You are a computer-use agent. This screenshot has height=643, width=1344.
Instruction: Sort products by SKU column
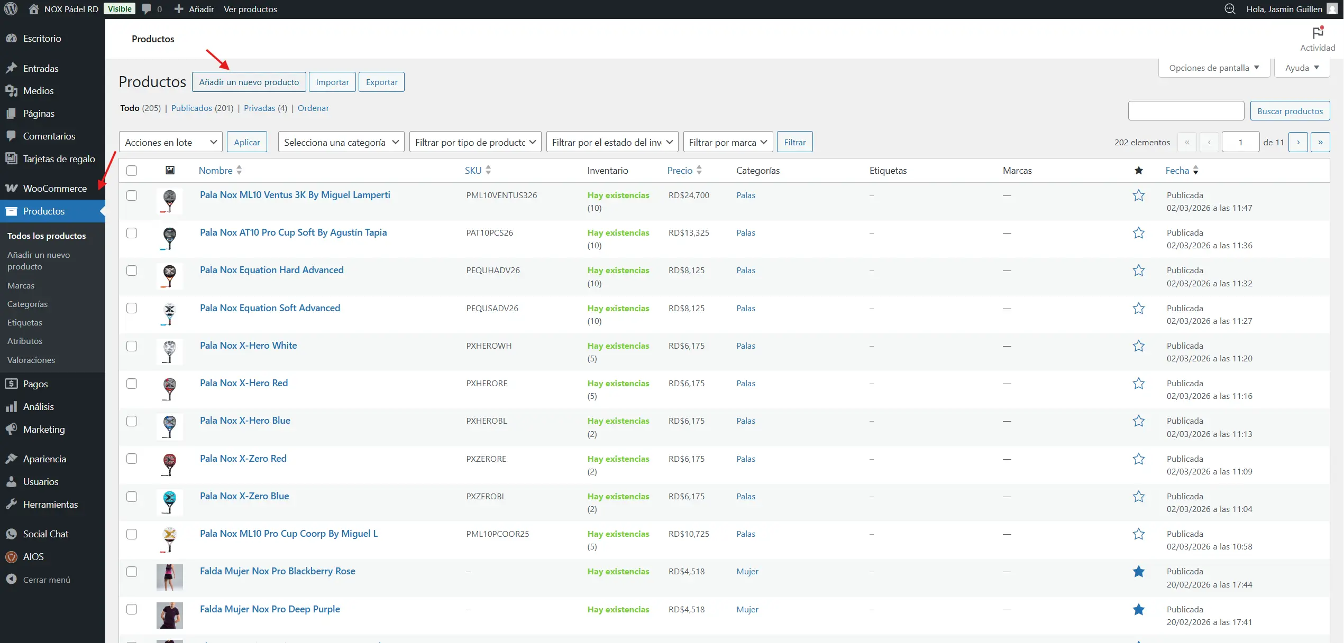click(x=478, y=170)
